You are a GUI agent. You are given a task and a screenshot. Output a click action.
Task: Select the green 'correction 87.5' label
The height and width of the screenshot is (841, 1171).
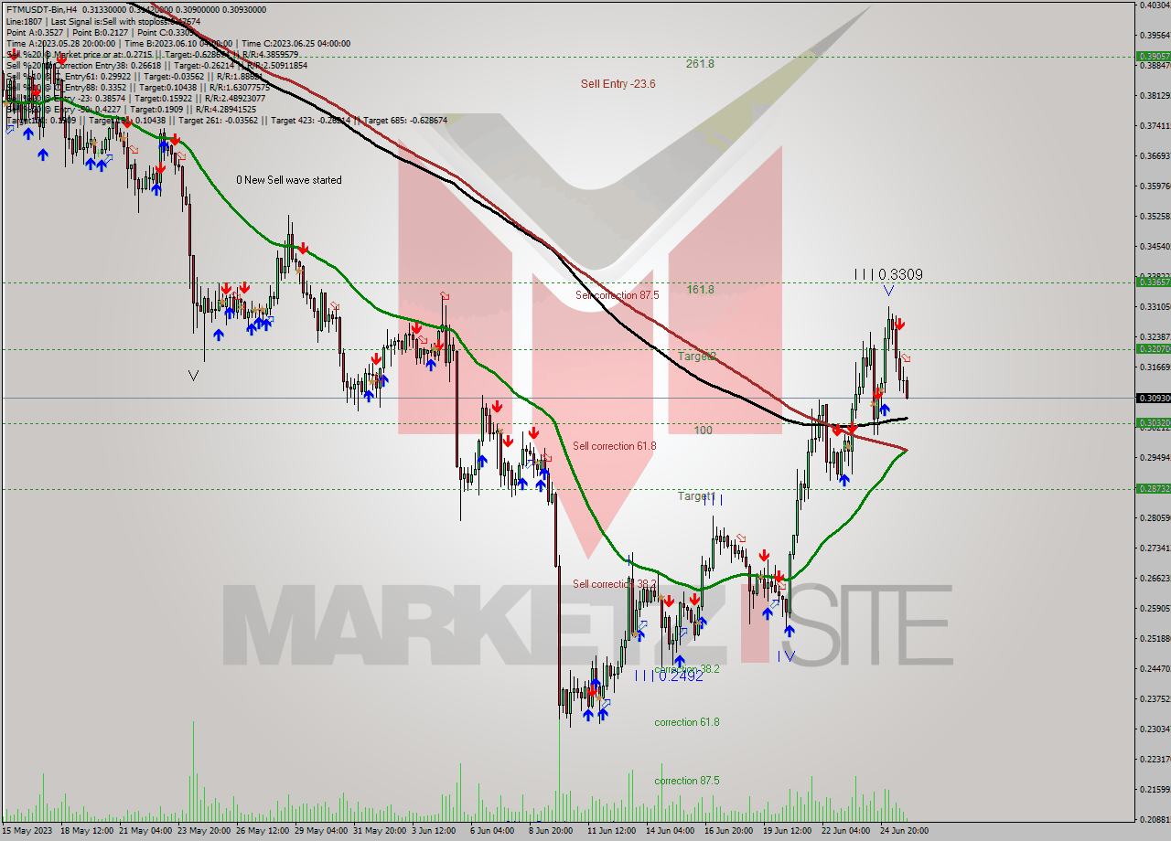click(x=687, y=781)
